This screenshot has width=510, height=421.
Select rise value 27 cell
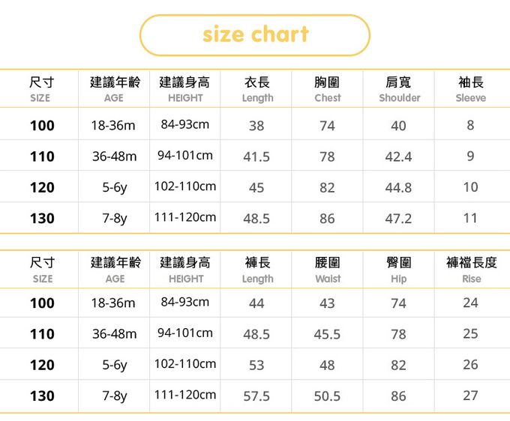470,395
